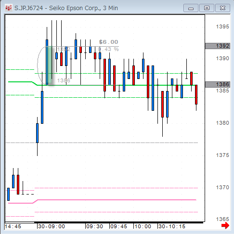Click the 1395 price axis label
The width and height of the screenshot is (234, 234).
click(x=222, y=26)
